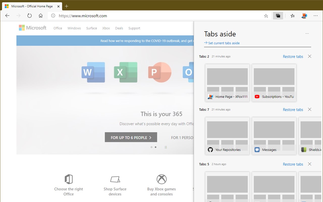Open the Deals navigation item
The height and width of the screenshot is (202, 323).
coord(119,28)
